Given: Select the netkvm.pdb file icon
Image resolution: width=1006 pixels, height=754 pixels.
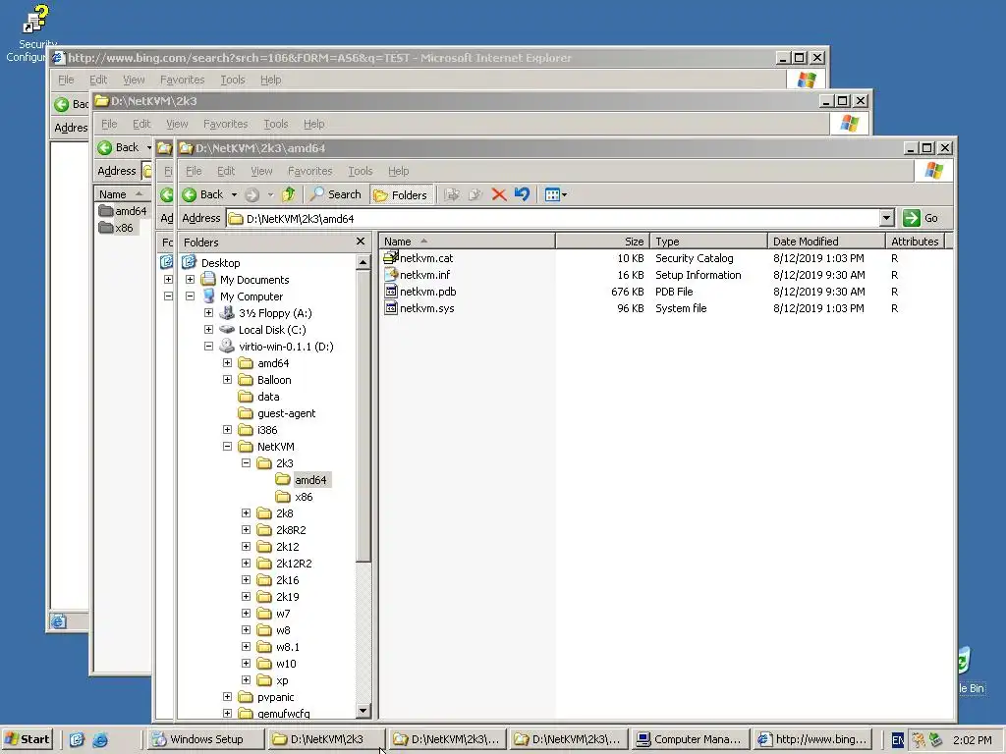Looking at the screenshot, I should pyautogui.click(x=391, y=291).
